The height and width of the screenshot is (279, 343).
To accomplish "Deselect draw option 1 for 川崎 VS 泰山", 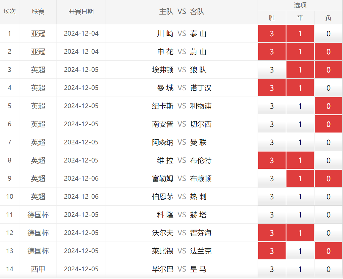I will pos(300,34).
